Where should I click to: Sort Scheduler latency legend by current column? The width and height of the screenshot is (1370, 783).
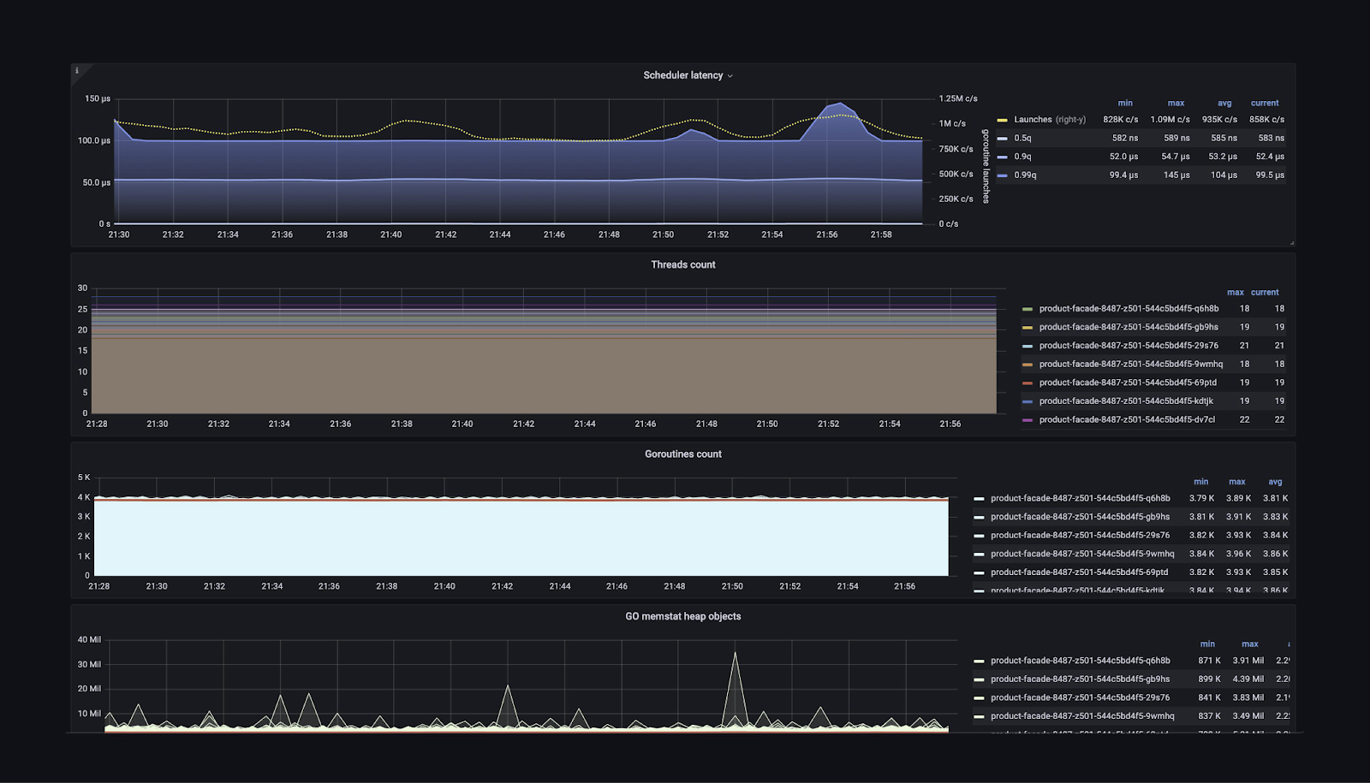1265,103
